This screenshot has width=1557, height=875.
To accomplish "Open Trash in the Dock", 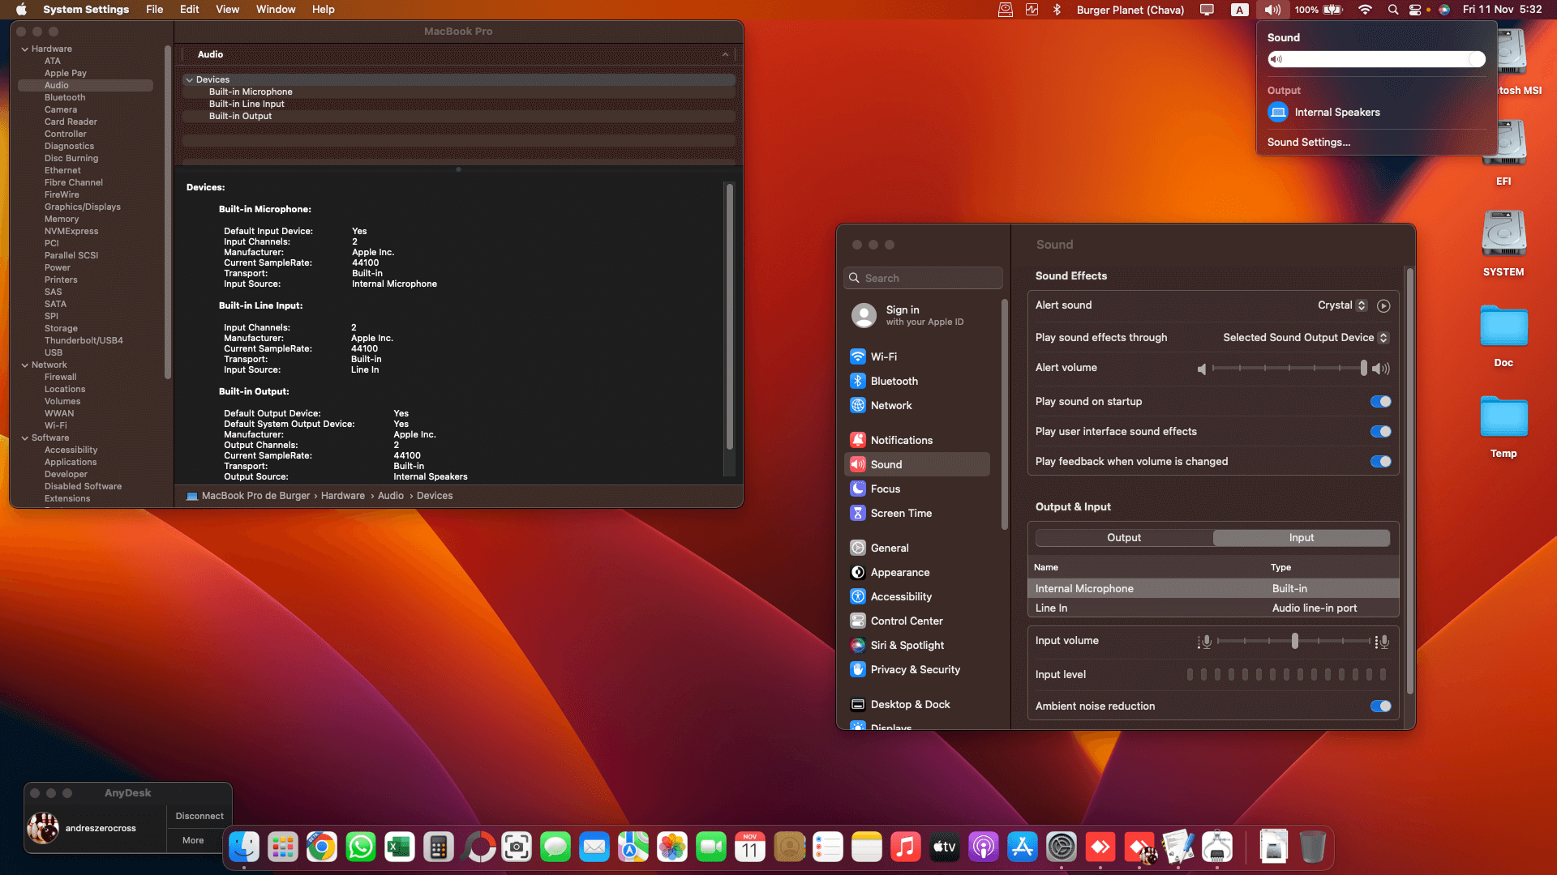I will pyautogui.click(x=1312, y=847).
